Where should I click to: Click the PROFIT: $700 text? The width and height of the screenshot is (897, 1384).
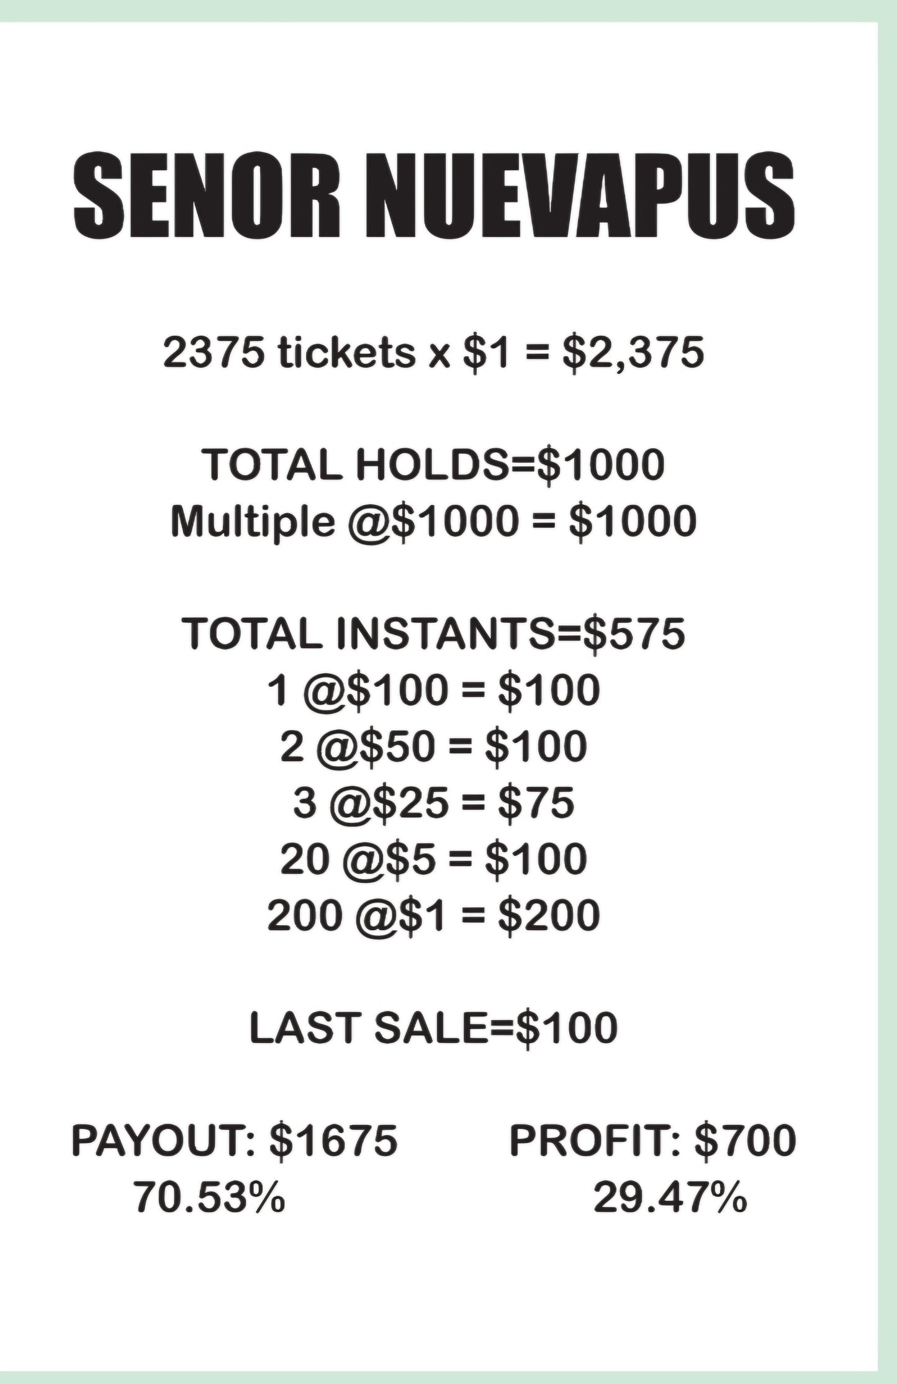coord(652,1141)
